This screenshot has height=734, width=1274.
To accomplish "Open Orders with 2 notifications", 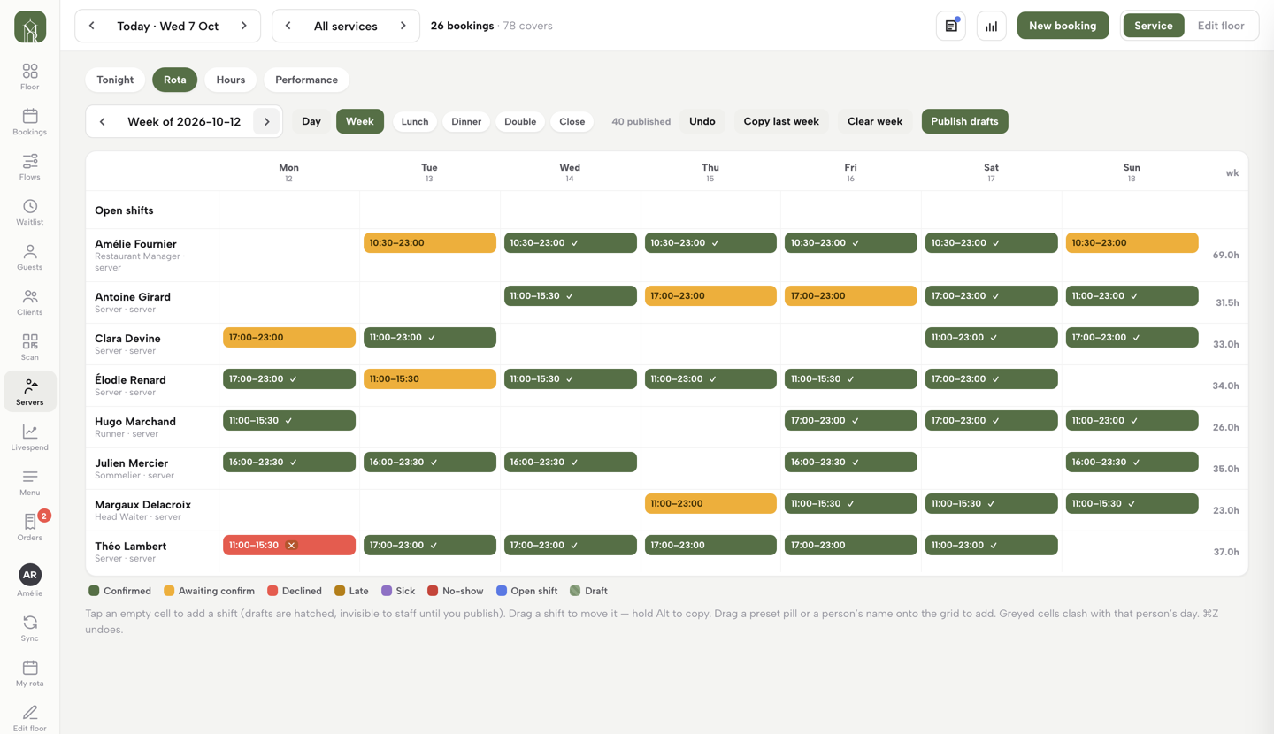I will pos(30,527).
